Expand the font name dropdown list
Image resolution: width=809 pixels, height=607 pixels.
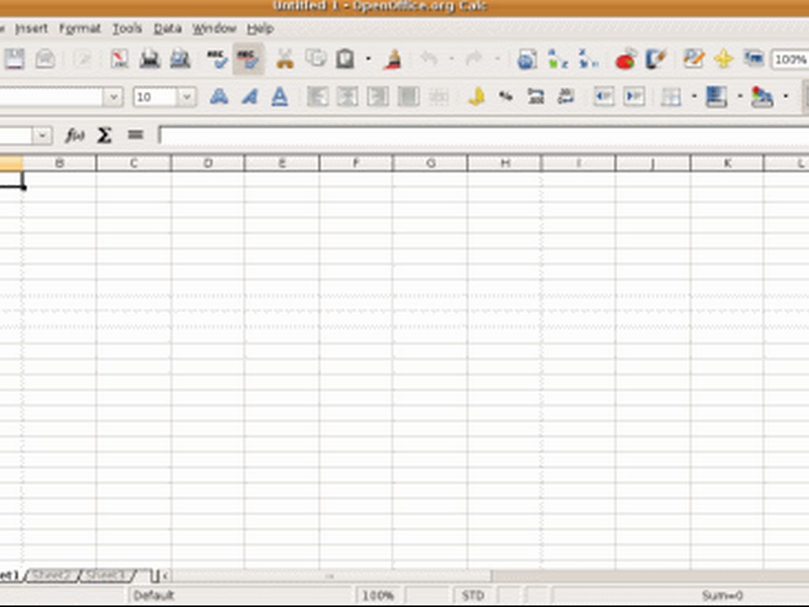coord(114,97)
